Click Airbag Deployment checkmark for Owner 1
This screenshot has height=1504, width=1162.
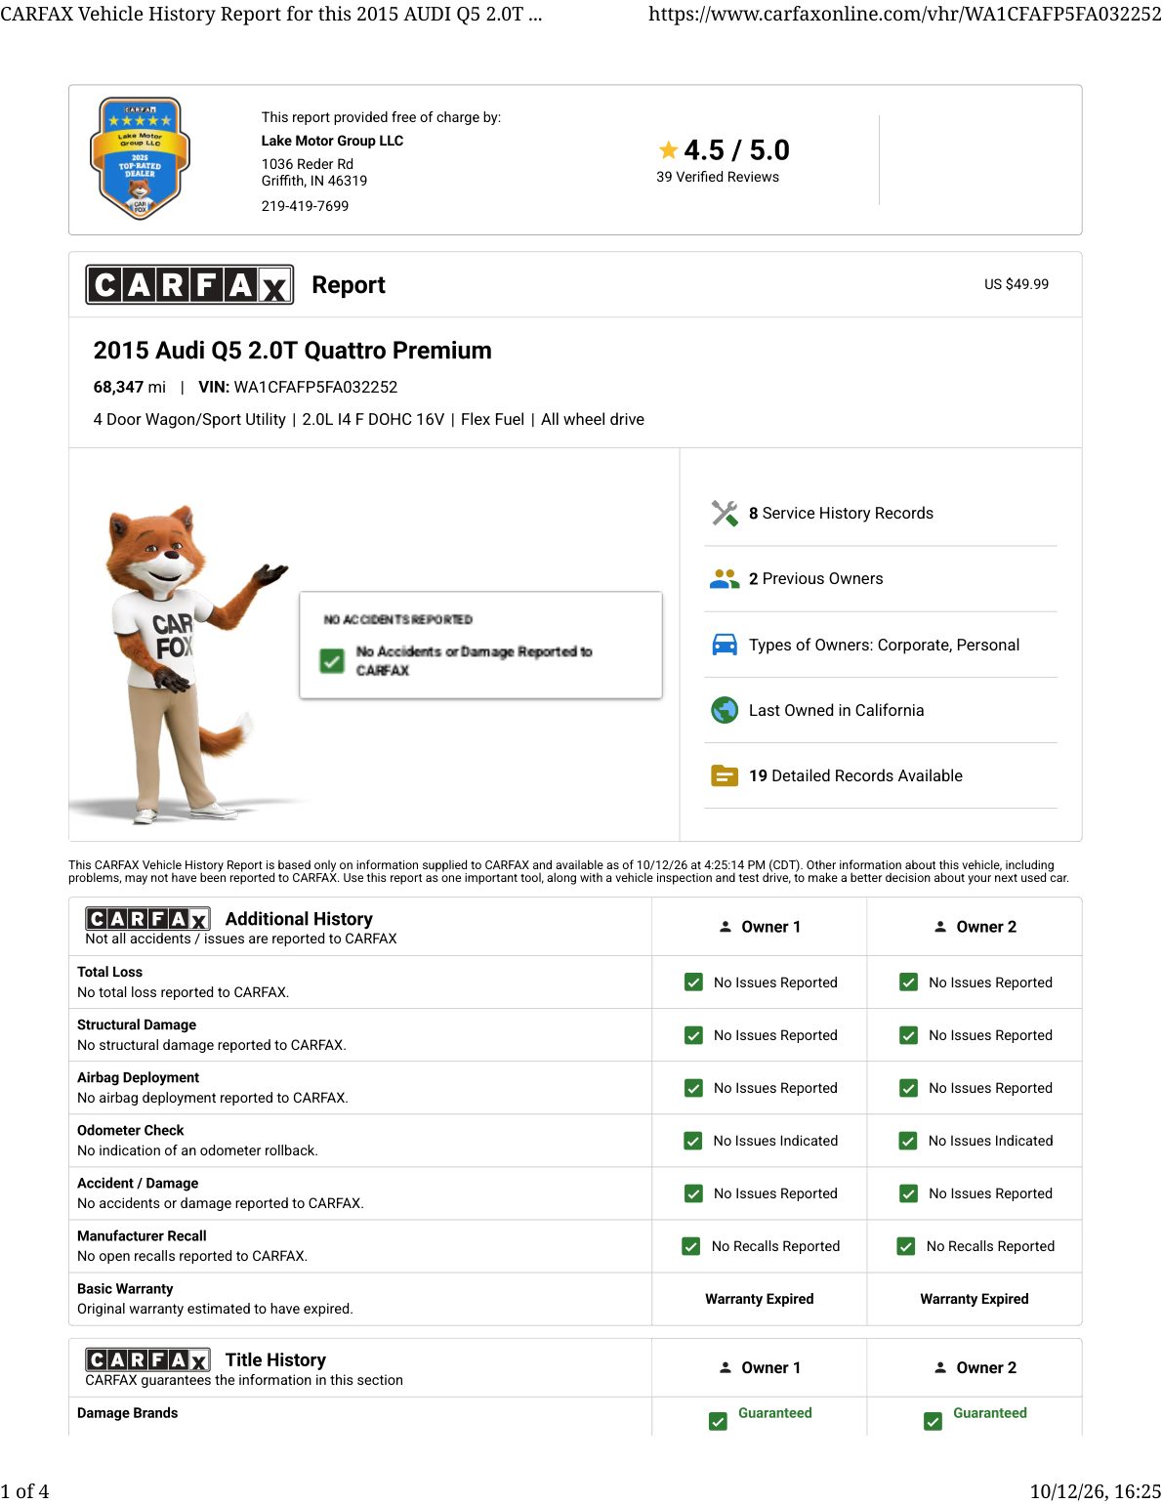coord(693,1088)
